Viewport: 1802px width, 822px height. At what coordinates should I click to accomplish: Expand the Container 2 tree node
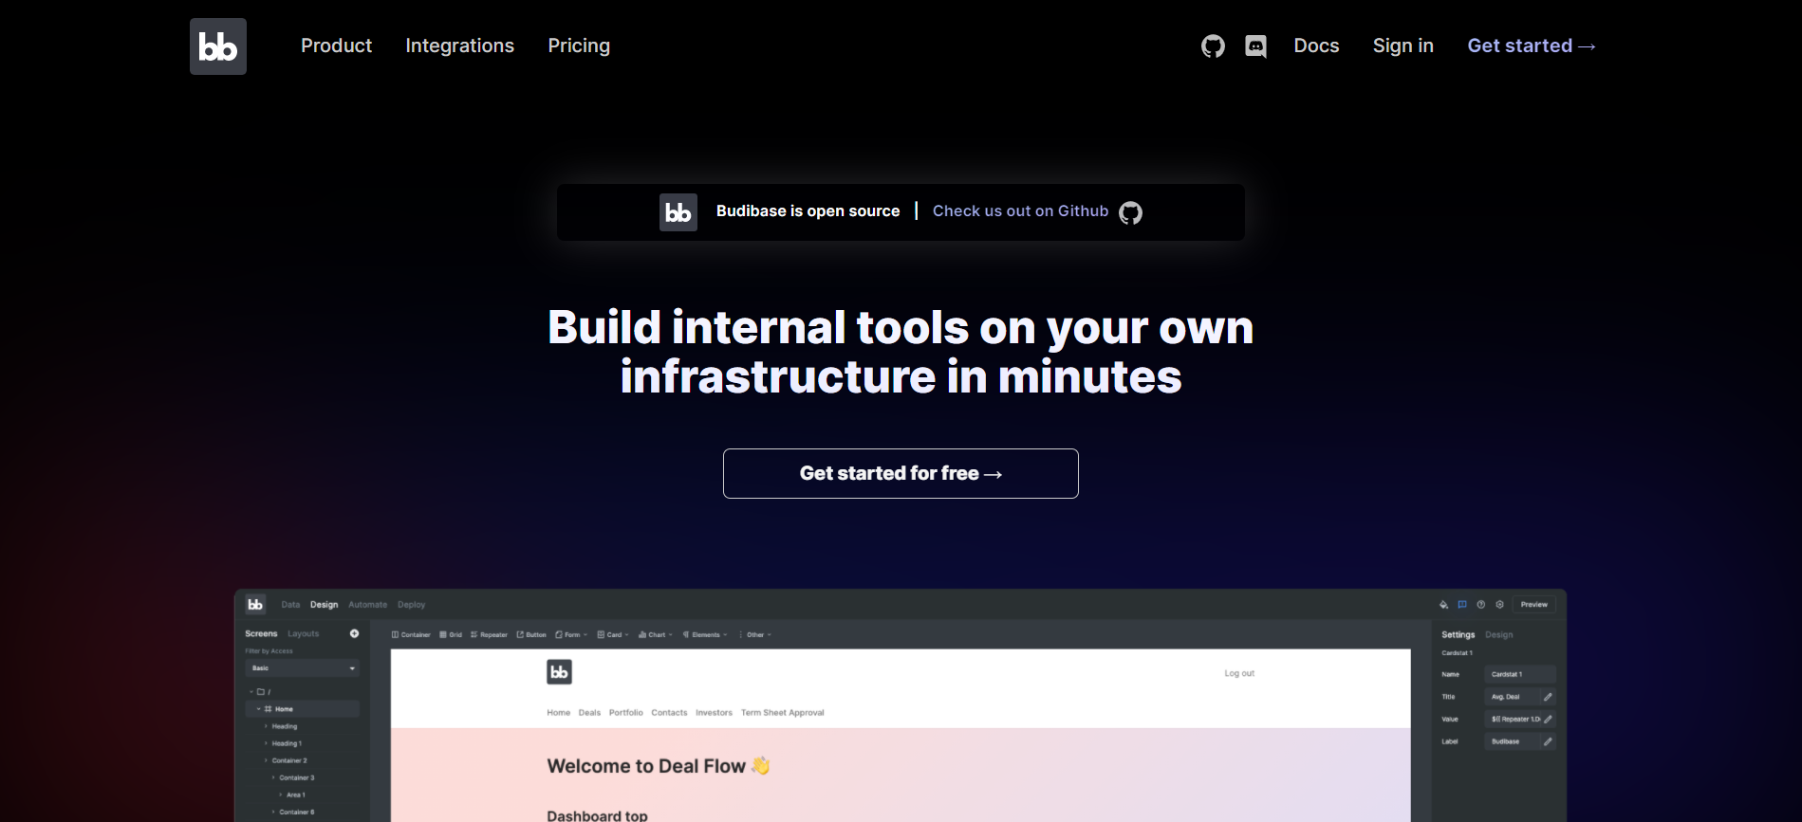pyautogui.click(x=266, y=760)
